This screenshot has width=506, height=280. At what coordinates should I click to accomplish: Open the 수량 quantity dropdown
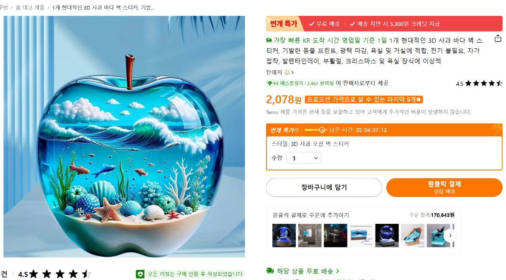[304, 158]
